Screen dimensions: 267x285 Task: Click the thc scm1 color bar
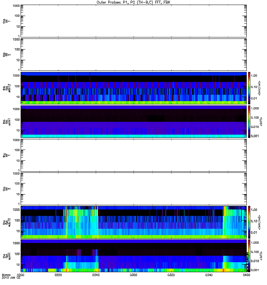[x=249, y=256]
